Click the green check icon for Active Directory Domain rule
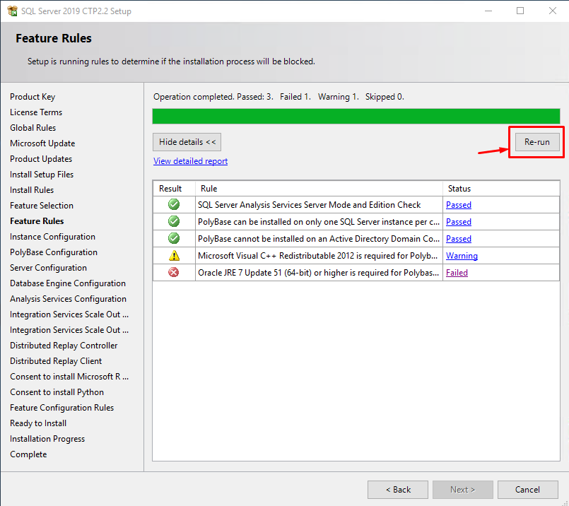 [174, 238]
